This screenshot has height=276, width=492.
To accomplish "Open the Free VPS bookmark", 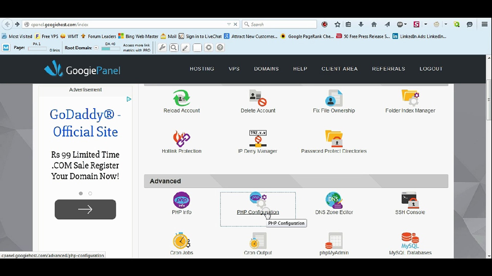I will pyautogui.click(x=47, y=36).
